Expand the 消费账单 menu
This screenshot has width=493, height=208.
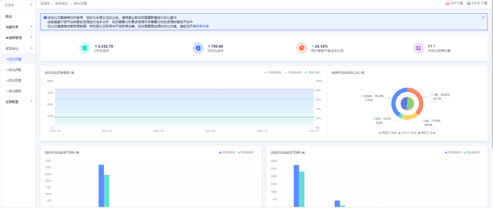click(18, 27)
